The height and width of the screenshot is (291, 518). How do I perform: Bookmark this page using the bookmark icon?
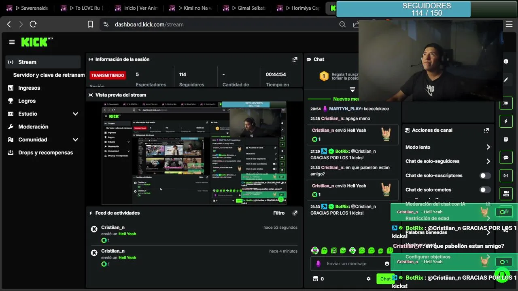pyautogui.click(x=90, y=24)
